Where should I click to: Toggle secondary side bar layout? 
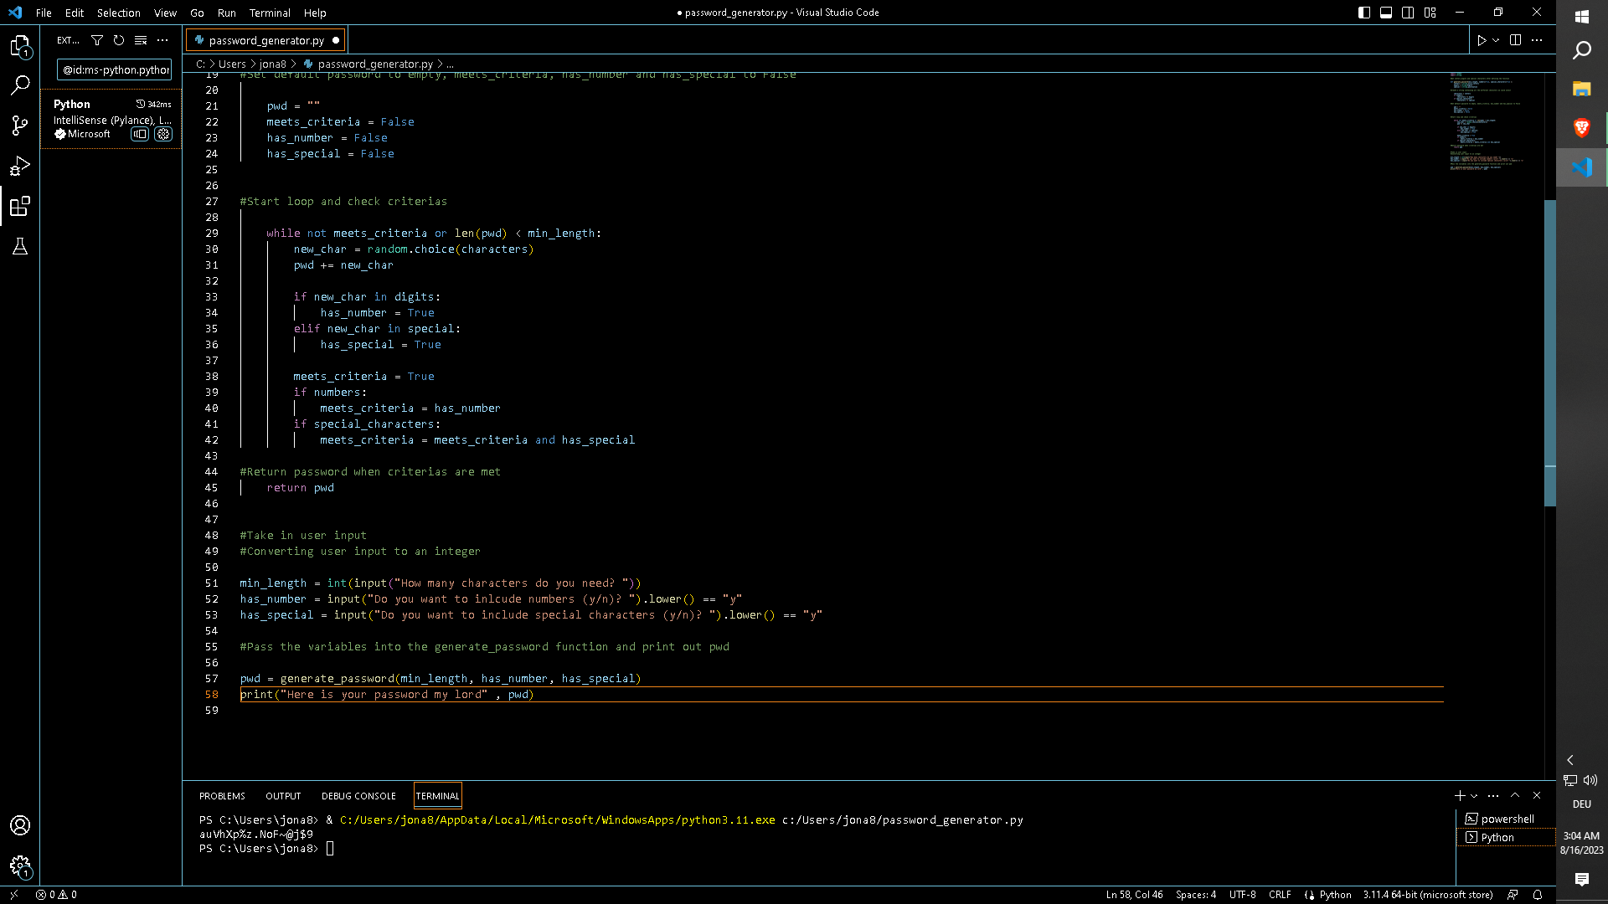(x=1408, y=13)
